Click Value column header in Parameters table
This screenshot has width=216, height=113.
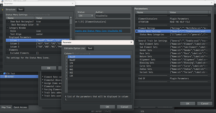click(188, 12)
